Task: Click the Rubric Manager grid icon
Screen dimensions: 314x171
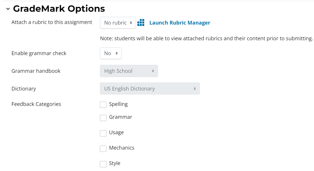Action: pos(141,23)
